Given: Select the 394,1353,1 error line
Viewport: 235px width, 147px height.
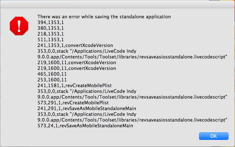Looking at the screenshot, I should 50,23.
